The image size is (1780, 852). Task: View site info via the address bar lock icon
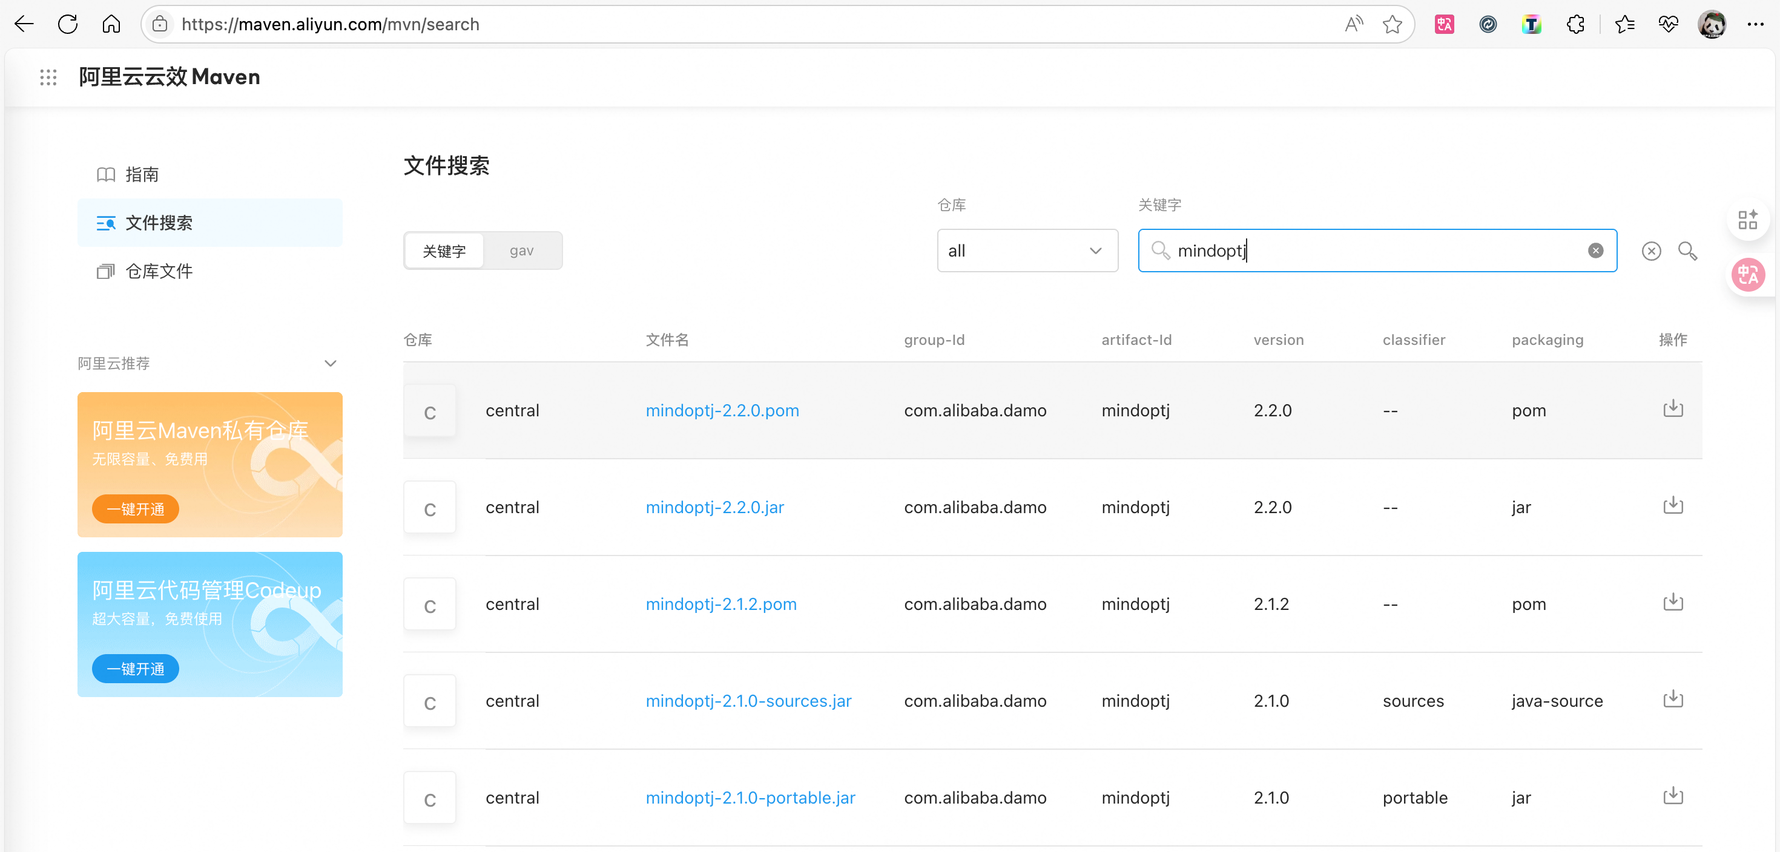[160, 24]
